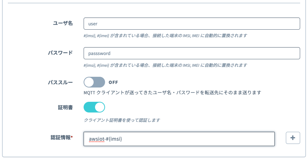
Task: Place cursor in the 認証情報 field
Action: 179,139
